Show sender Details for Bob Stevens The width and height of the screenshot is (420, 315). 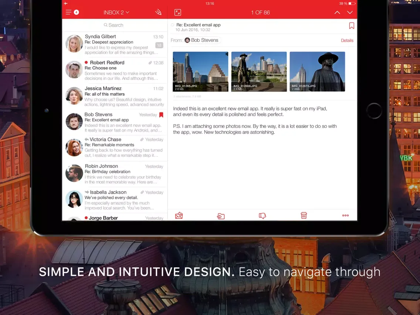point(347,40)
